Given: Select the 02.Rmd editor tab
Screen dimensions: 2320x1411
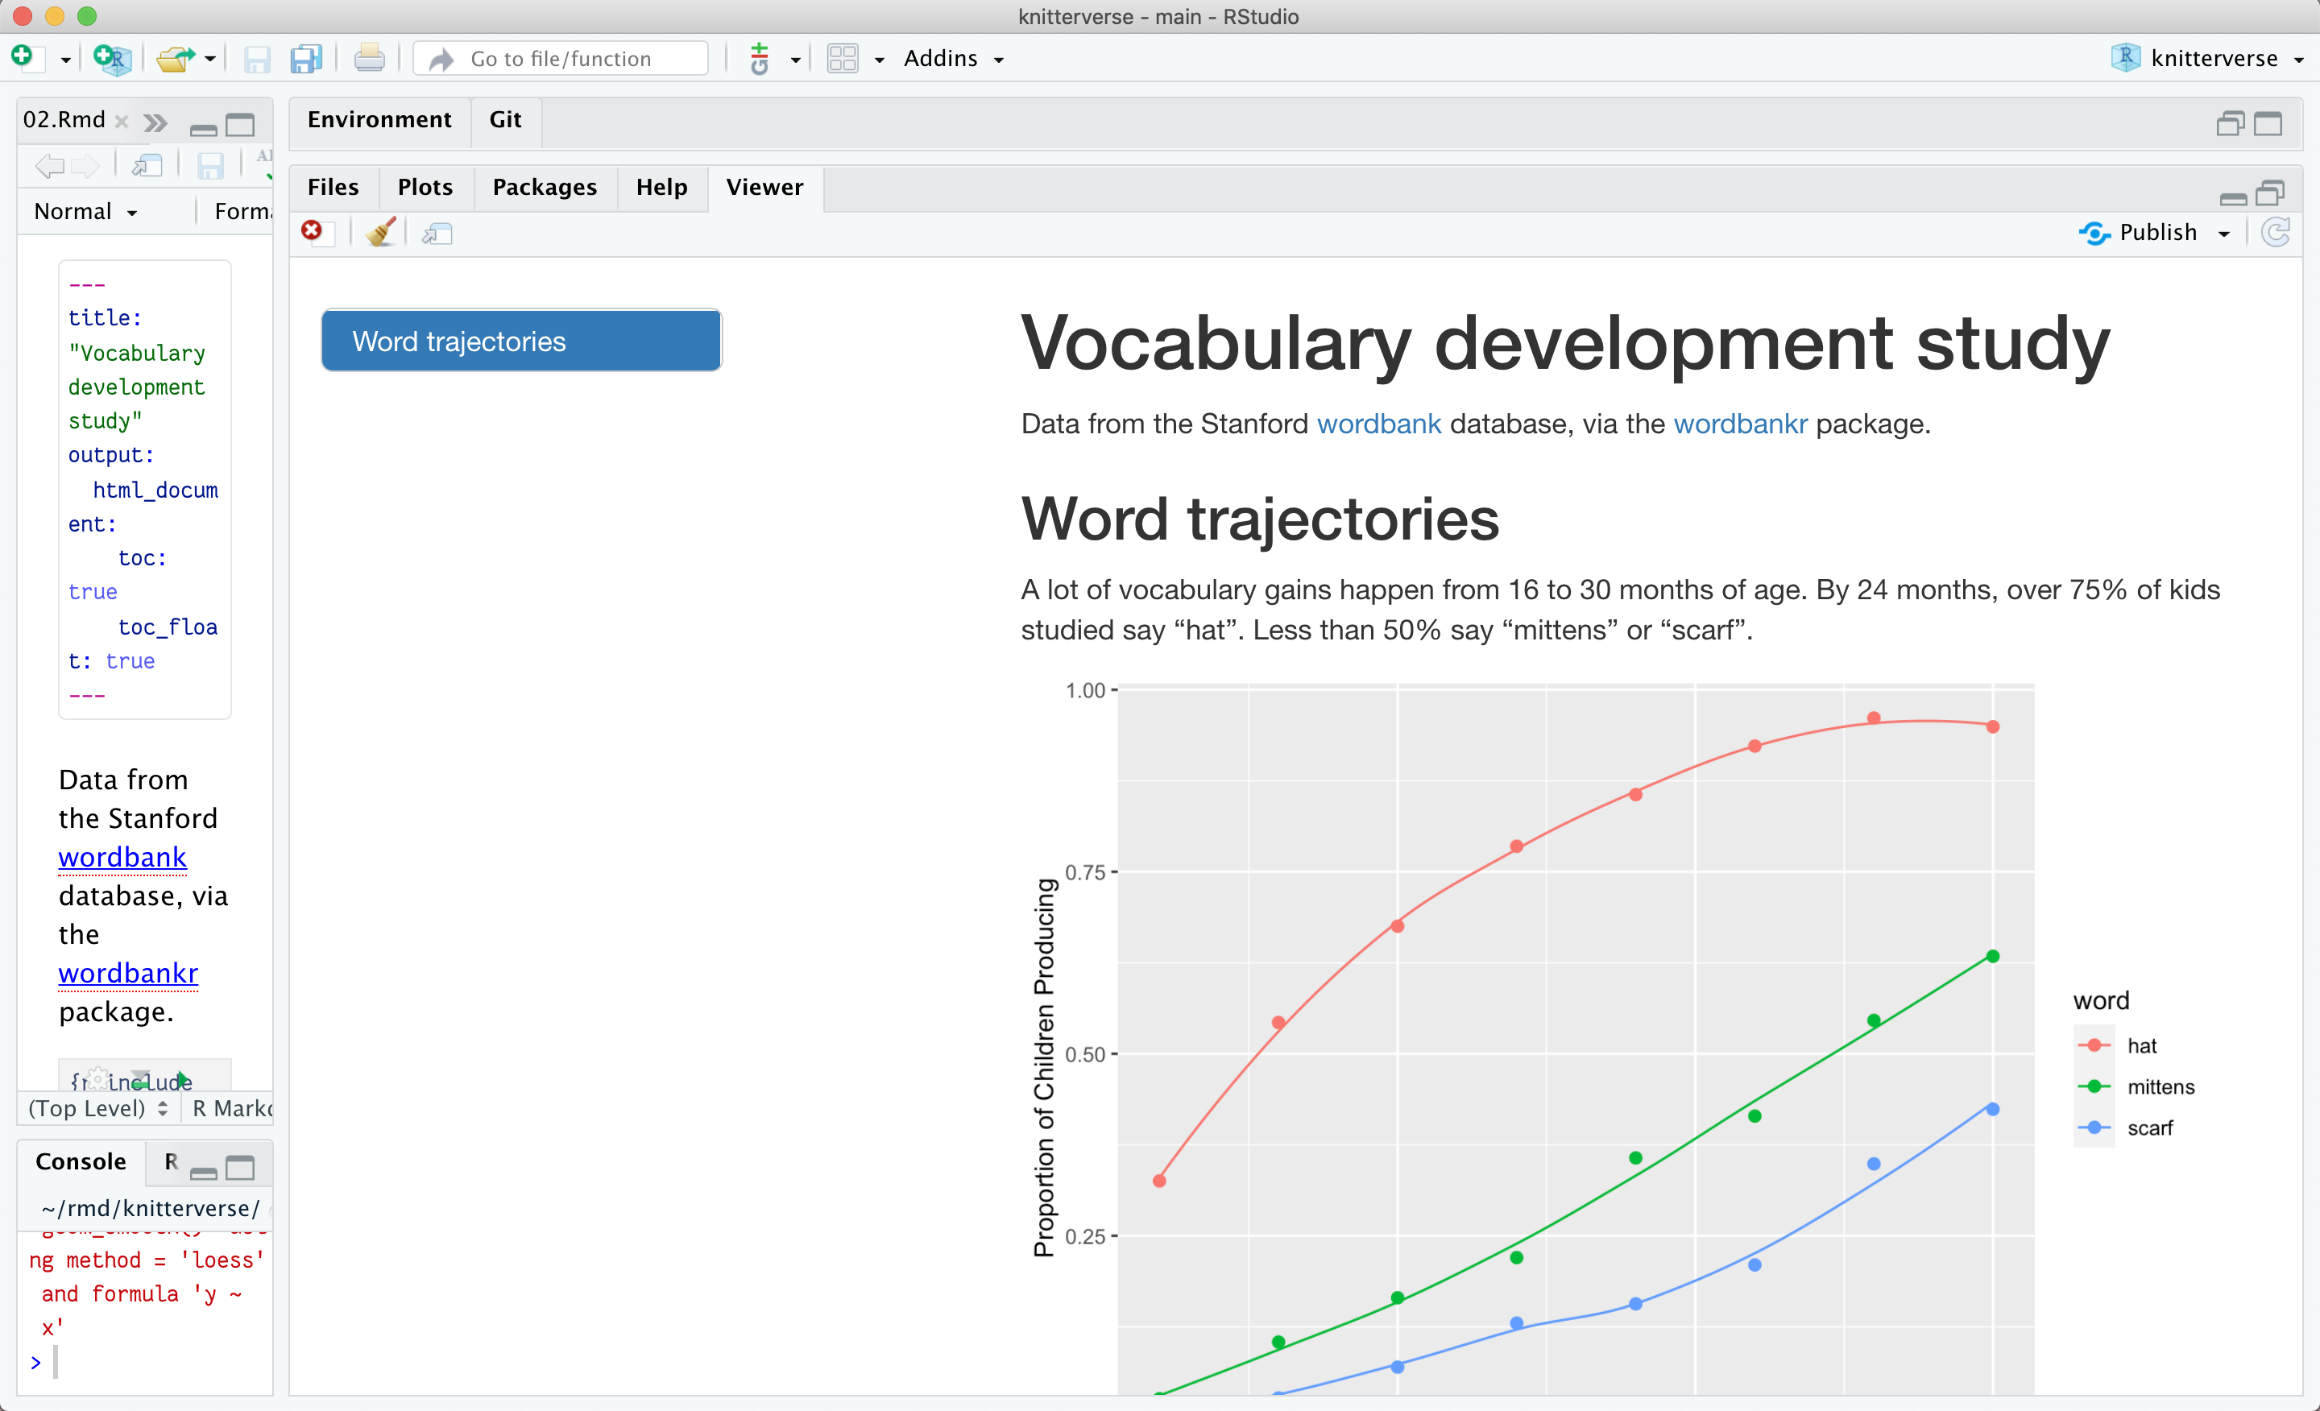Looking at the screenshot, I should click(64, 119).
